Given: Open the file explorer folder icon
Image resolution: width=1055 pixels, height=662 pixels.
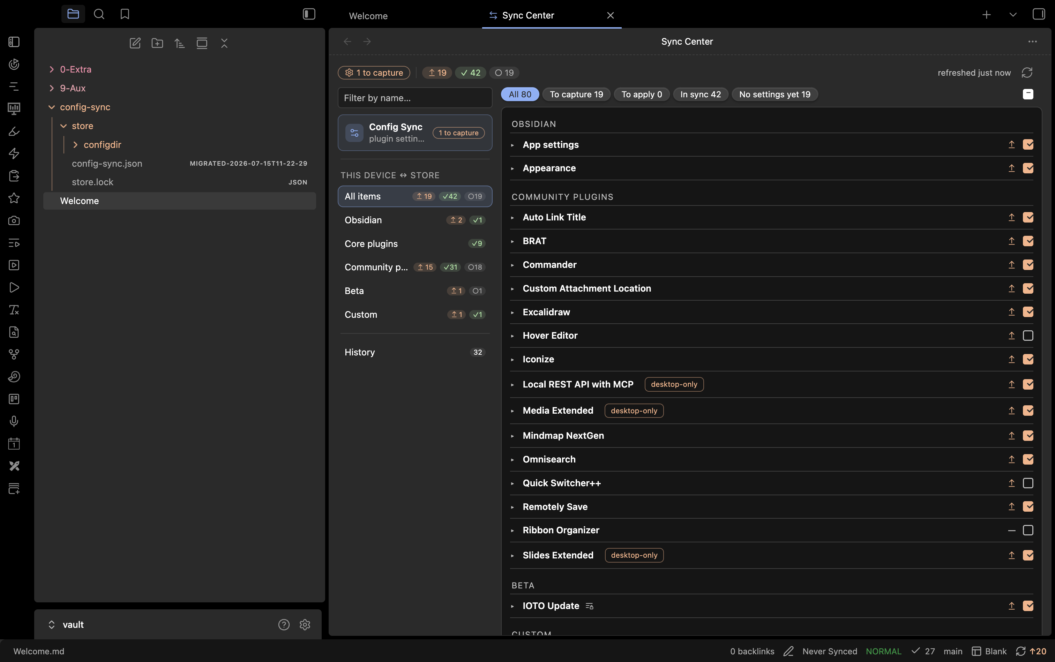Looking at the screenshot, I should pos(73,14).
